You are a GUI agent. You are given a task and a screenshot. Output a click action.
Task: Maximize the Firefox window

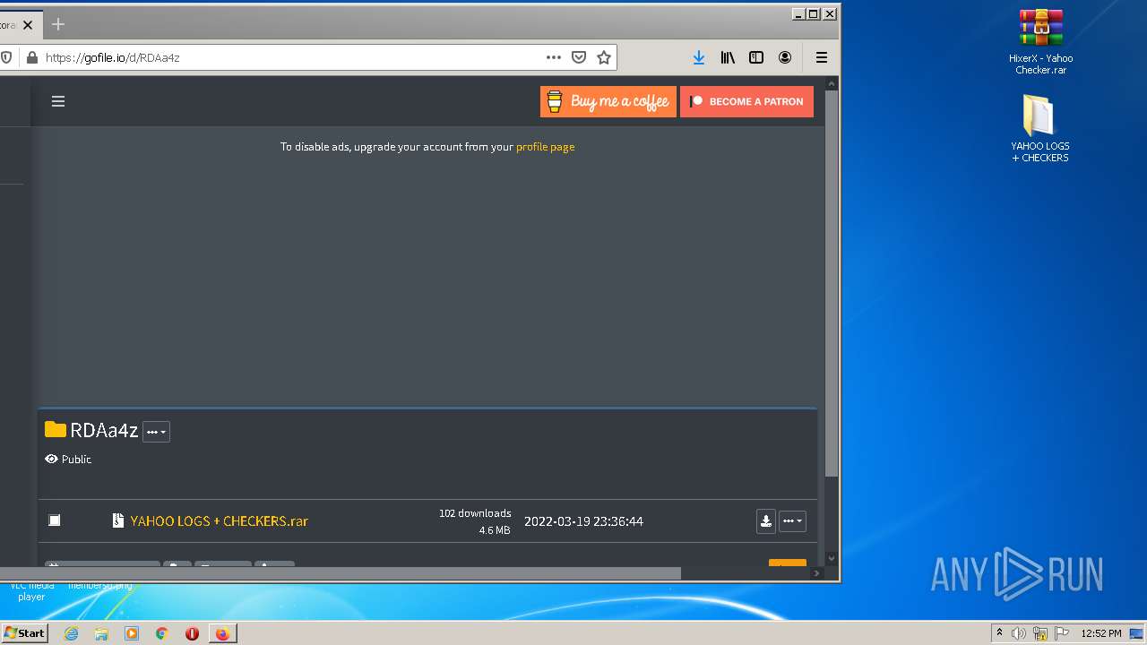coord(813,13)
